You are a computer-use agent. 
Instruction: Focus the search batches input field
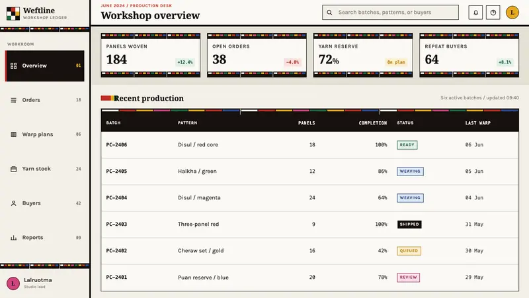pos(390,13)
